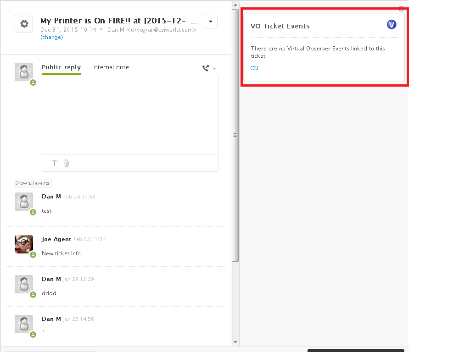Screen dimensions: 470x352
Task: Click the ticket channel icon beside the title
Action: pyautogui.click(x=24, y=24)
